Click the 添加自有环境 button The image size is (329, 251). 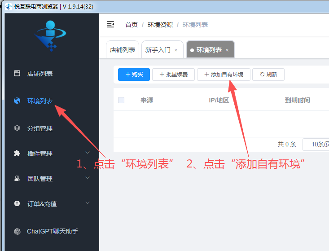point(224,75)
